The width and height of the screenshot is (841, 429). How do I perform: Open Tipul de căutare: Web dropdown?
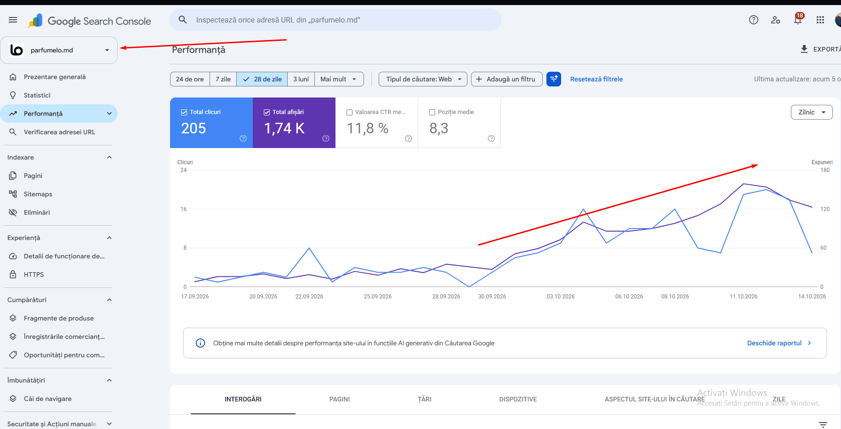423,79
